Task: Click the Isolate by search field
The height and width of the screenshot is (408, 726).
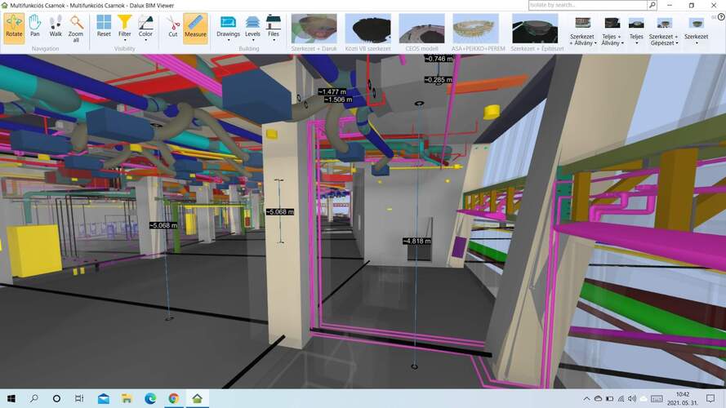Action: coord(586,5)
